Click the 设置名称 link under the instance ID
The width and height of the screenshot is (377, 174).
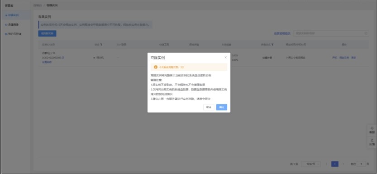click(47, 62)
